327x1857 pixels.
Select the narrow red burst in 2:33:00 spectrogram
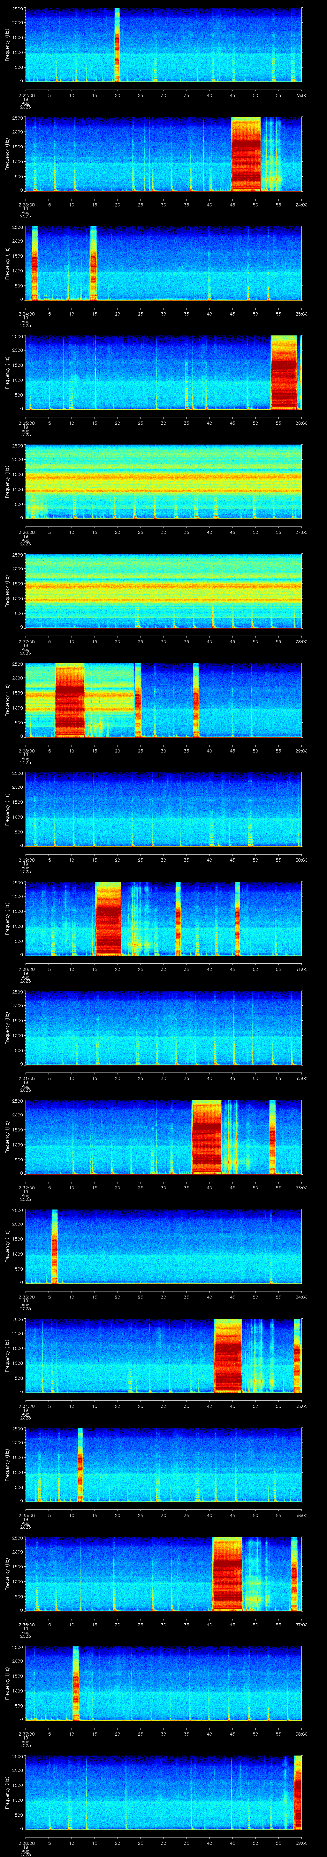click(54, 1246)
